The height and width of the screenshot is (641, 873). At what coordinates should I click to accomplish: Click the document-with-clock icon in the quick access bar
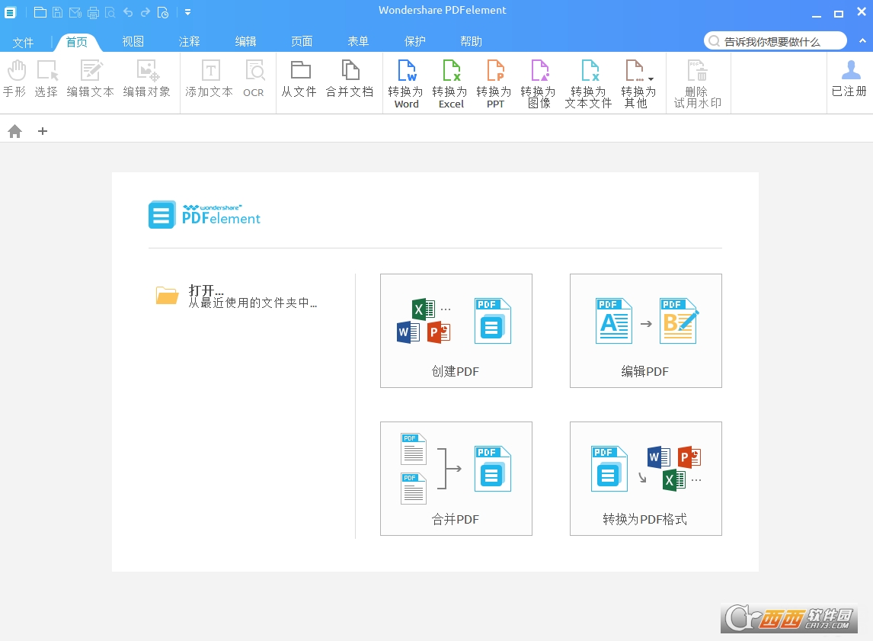[x=163, y=12]
